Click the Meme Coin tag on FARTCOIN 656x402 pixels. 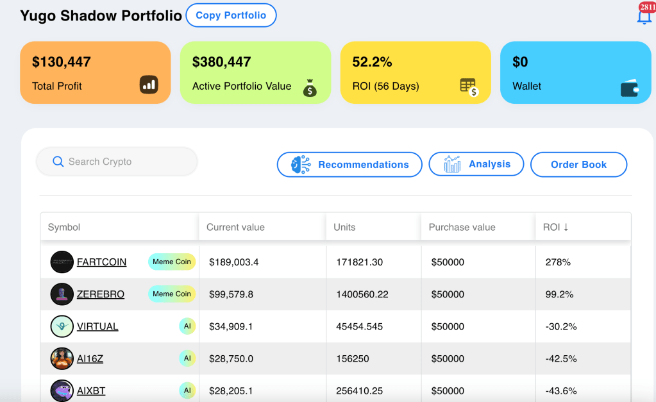point(171,262)
